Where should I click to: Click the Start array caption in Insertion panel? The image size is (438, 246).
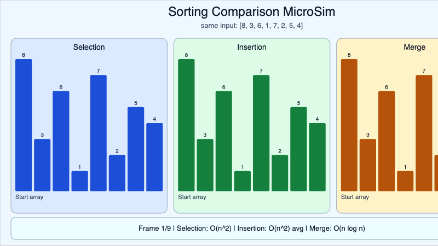pyautogui.click(x=192, y=197)
